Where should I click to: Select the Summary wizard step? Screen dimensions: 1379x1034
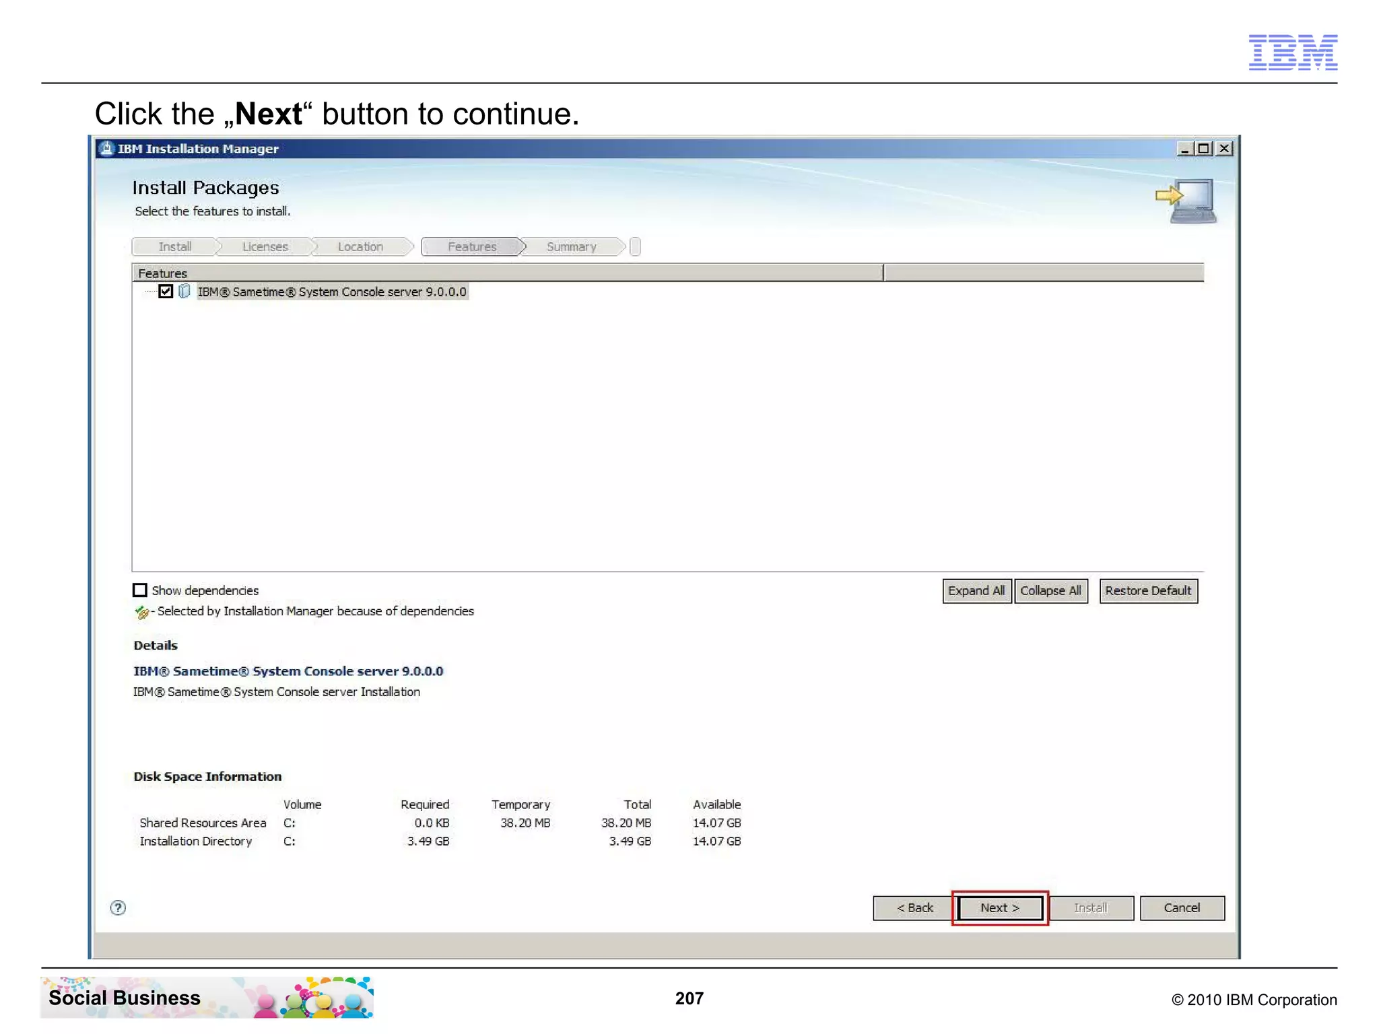572,246
